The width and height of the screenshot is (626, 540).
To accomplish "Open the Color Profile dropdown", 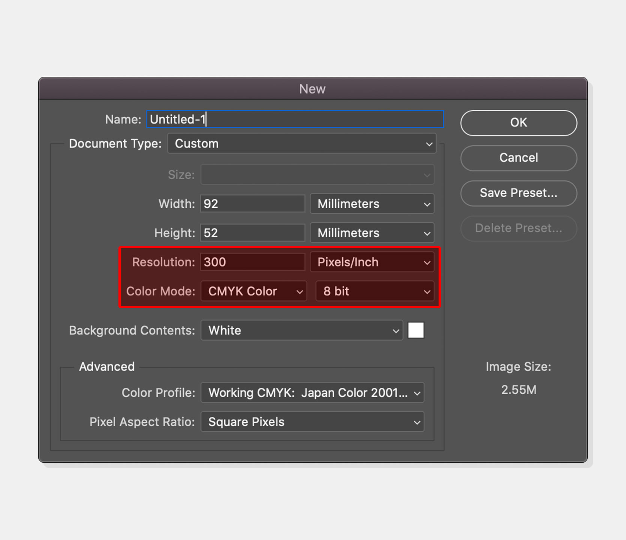I will (312, 393).
